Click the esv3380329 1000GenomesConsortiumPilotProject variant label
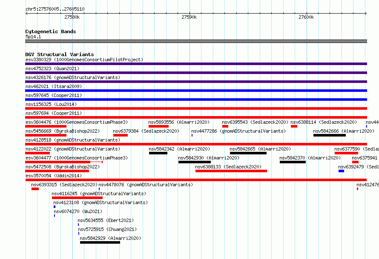The image size is (379, 259). tap(84, 60)
